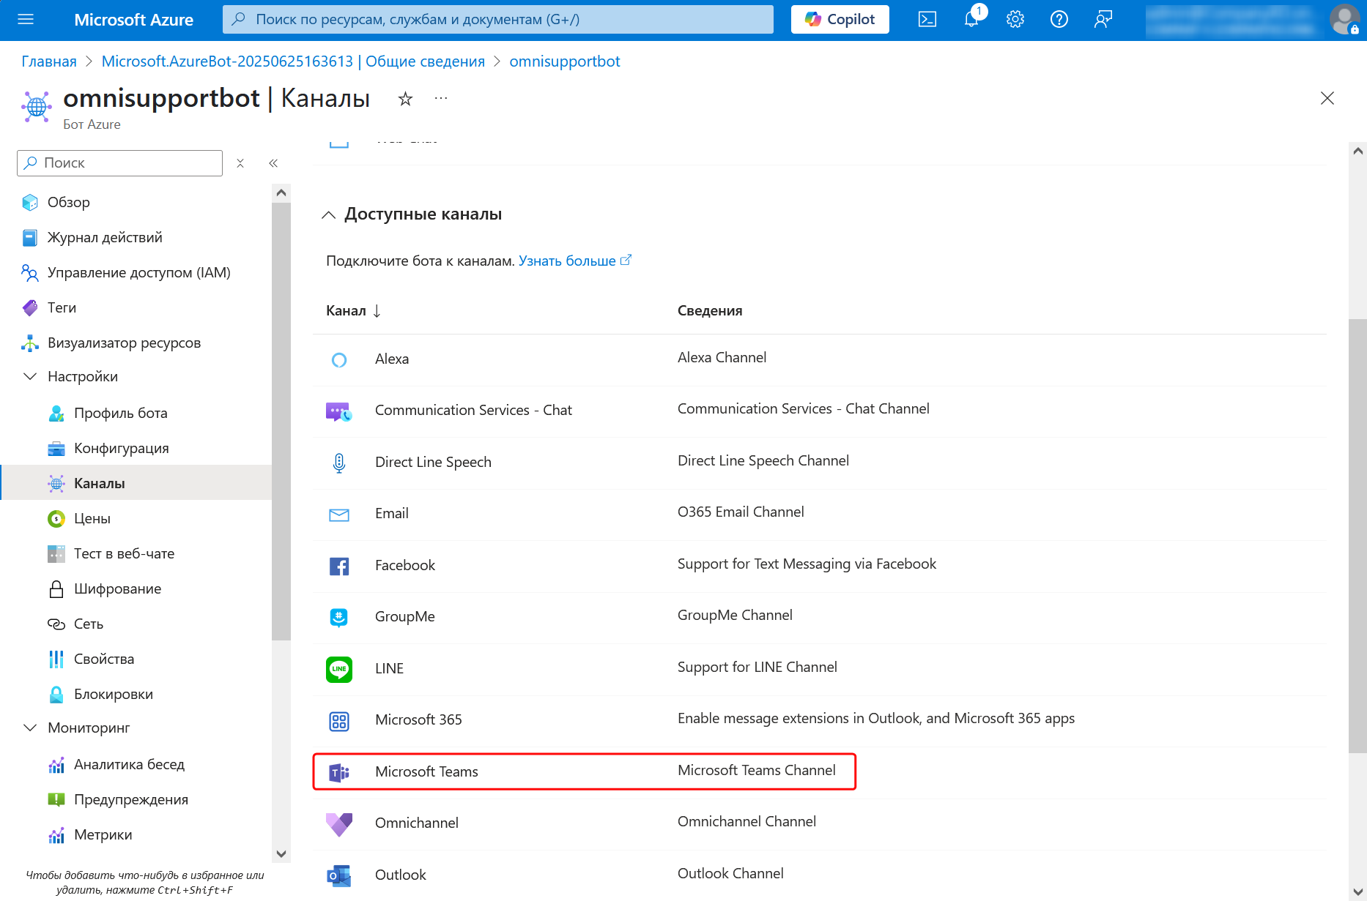Go to Главная breadcrumb link
The image size is (1367, 901).
49,61
